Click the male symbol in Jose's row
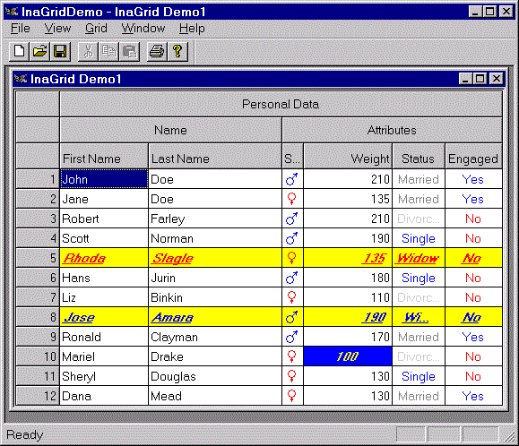The width and height of the screenshot is (519, 446). (291, 317)
